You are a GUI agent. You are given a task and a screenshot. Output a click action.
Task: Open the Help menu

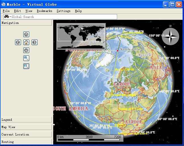78,11
